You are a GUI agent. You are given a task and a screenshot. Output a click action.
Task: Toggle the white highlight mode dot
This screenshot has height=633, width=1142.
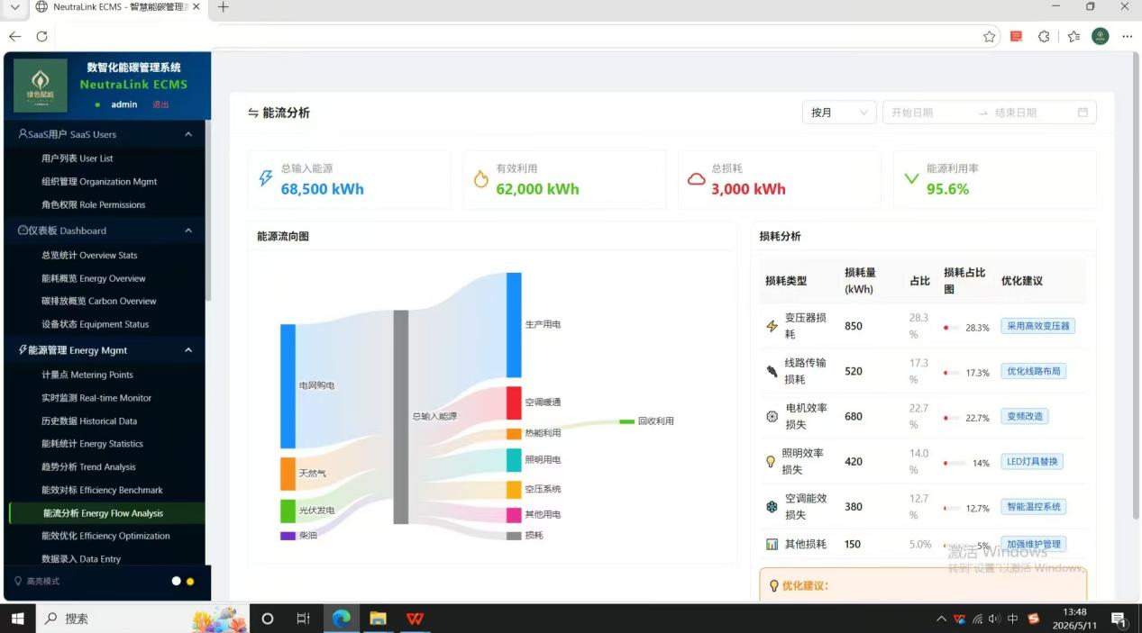tap(177, 582)
